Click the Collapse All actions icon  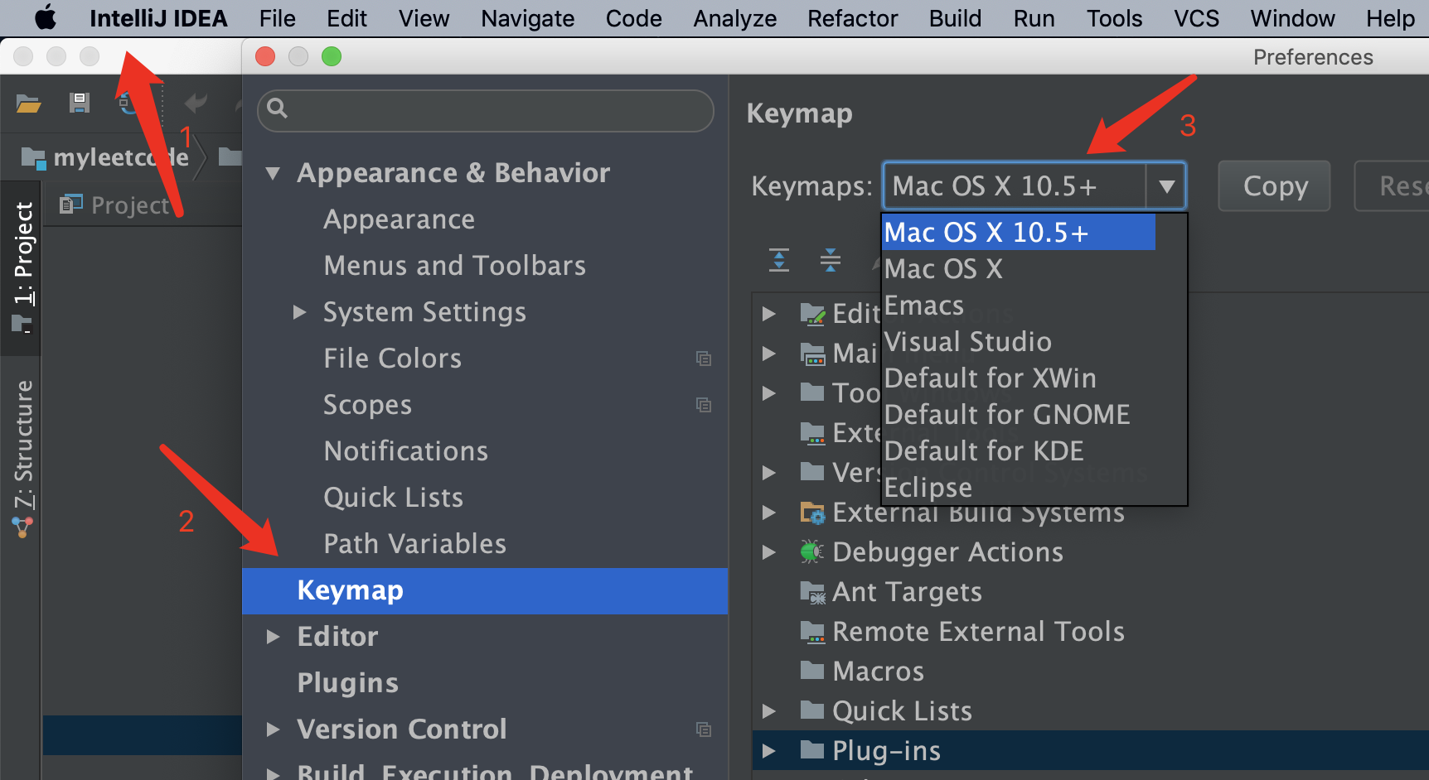830,260
